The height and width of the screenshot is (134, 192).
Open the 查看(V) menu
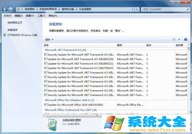pyautogui.click(x=30, y=16)
